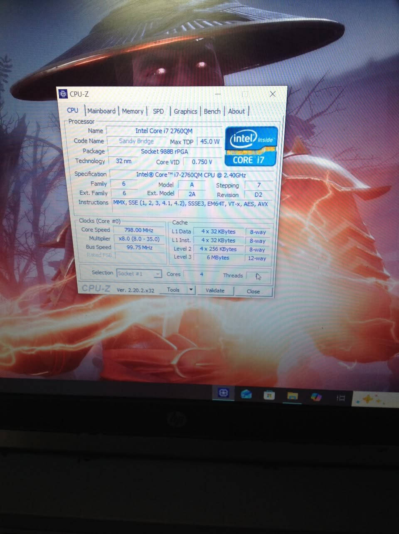The image size is (399, 534).
Task: Launch Microsoft Store from taskbar
Action: click(x=269, y=395)
